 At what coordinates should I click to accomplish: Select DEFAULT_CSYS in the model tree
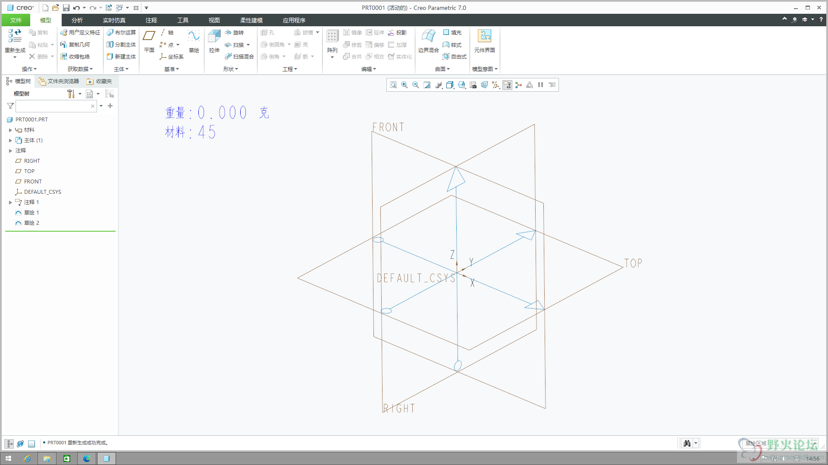tap(38, 192)
